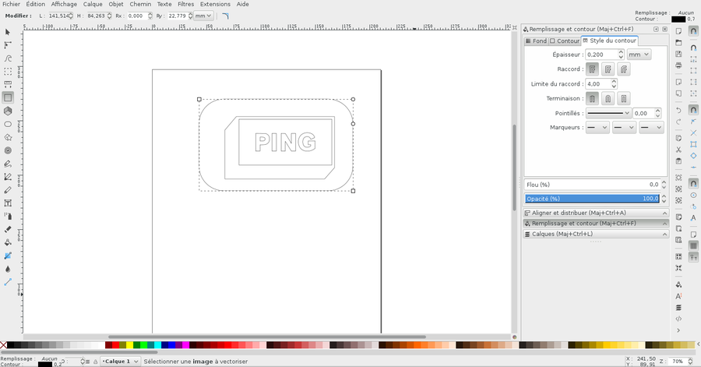This screenshot has height=367, width=701.
Task: Select the arrow Selection tool
Action: coord(8,32)
